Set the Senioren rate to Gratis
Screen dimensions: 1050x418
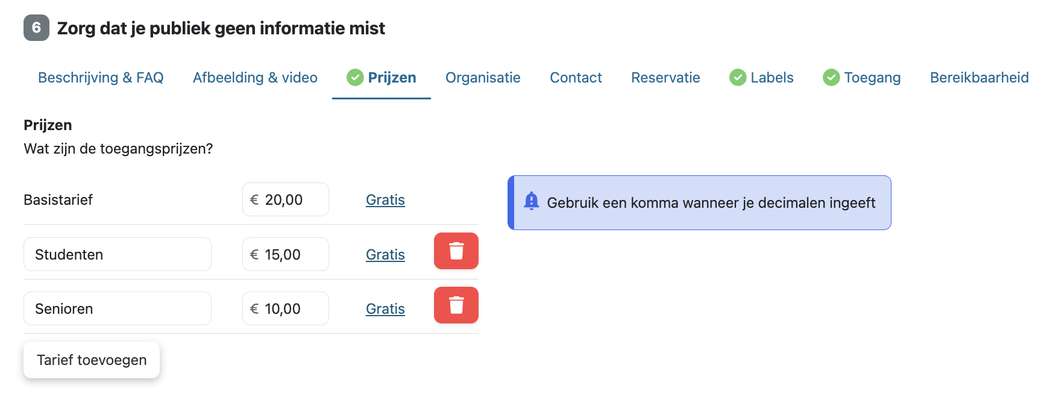tap(385, 309)
